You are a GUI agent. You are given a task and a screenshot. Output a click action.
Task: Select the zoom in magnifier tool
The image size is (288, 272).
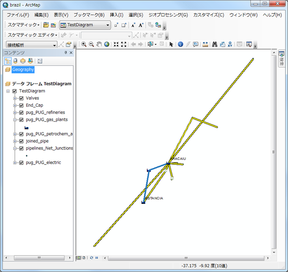tap(84, 45)
